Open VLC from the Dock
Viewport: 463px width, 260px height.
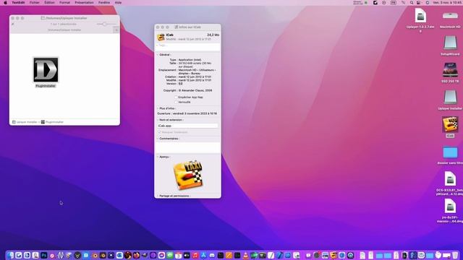246,255
